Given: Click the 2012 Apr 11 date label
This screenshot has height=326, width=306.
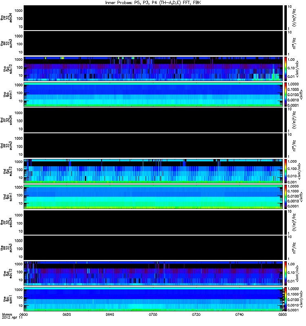Looking at the screenshot, I should pyautogui.click(x=12, y=318).
